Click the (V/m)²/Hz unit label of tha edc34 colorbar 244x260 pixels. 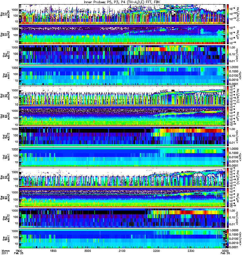coord(238,14)
